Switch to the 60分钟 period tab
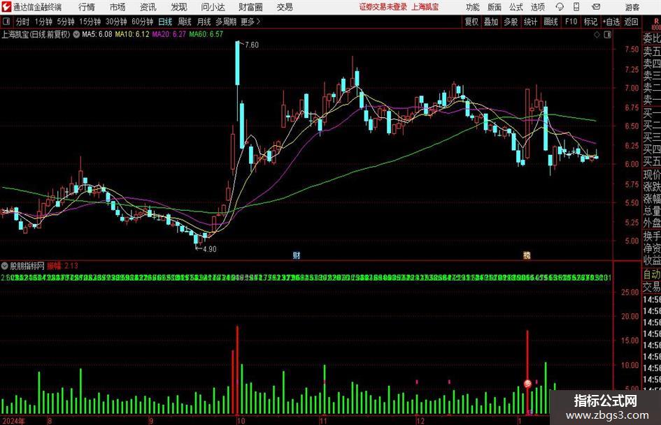 click(x=143, y=22)
